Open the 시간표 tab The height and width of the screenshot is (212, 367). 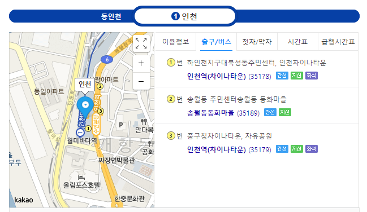pyautogui.click(x=297, y=42)
